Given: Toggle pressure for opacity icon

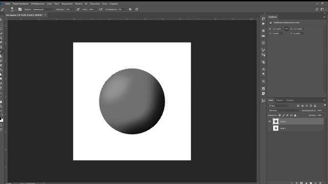Looking at the screenshot, I should [78, 9].
